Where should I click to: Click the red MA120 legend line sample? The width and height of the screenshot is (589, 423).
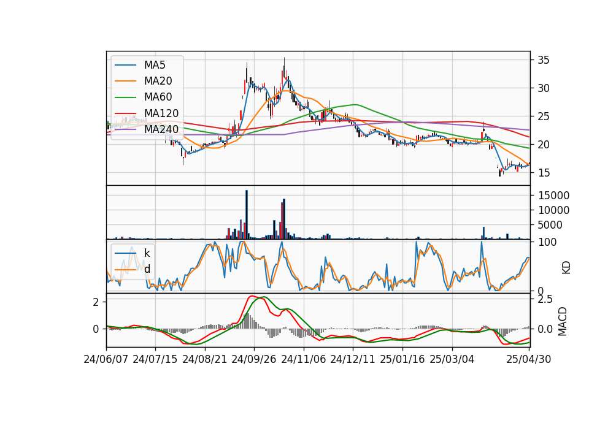tap(125, 113)
